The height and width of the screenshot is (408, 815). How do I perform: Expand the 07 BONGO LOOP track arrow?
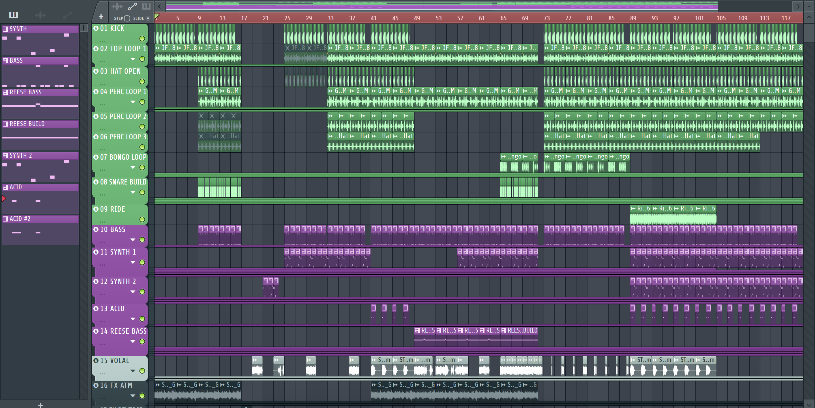pos(133,167)
